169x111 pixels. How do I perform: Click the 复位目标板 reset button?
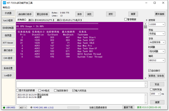(42, 14)
